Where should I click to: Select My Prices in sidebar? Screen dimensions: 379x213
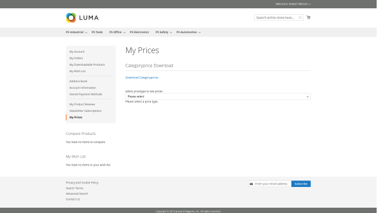pyautogui.click(x=76, y=117)
